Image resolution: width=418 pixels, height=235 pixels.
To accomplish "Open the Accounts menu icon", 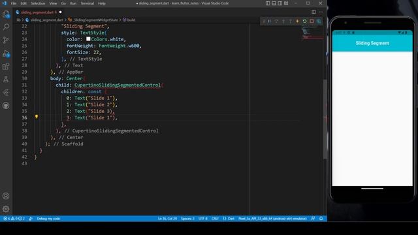I will (x=6, y=196).
